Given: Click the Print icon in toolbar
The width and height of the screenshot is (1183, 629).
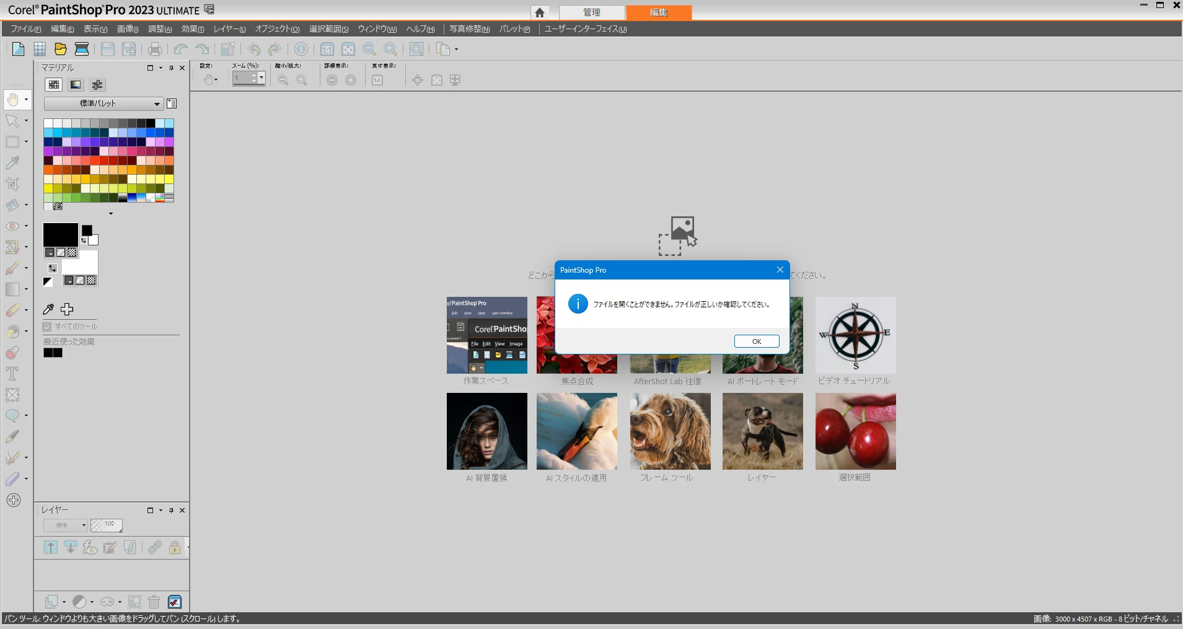Looking at the screenshot, I should tap(155, 49).
